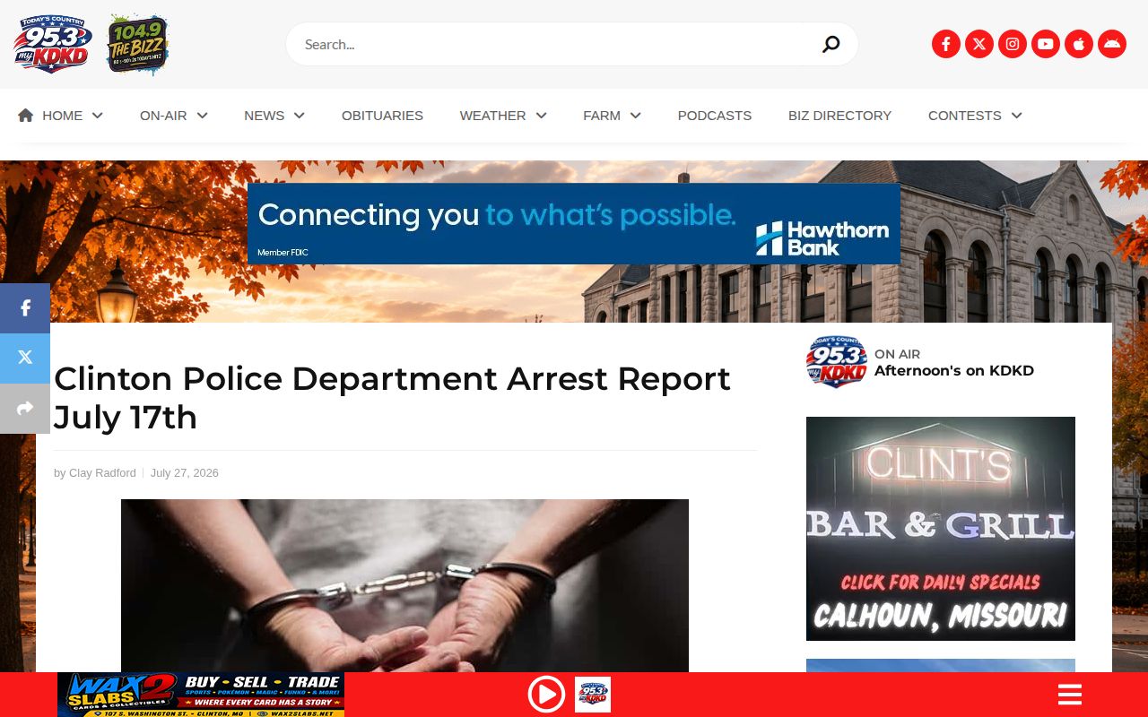Expand the Home menu chevron

tap(98, 116)
